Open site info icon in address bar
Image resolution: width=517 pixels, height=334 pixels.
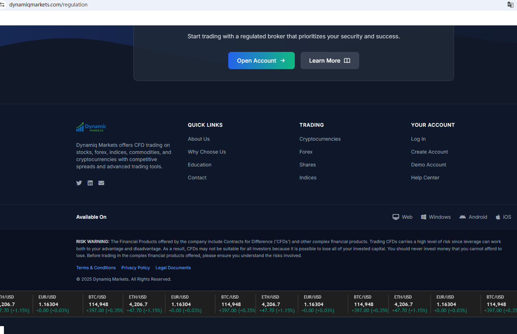point(3,5)
